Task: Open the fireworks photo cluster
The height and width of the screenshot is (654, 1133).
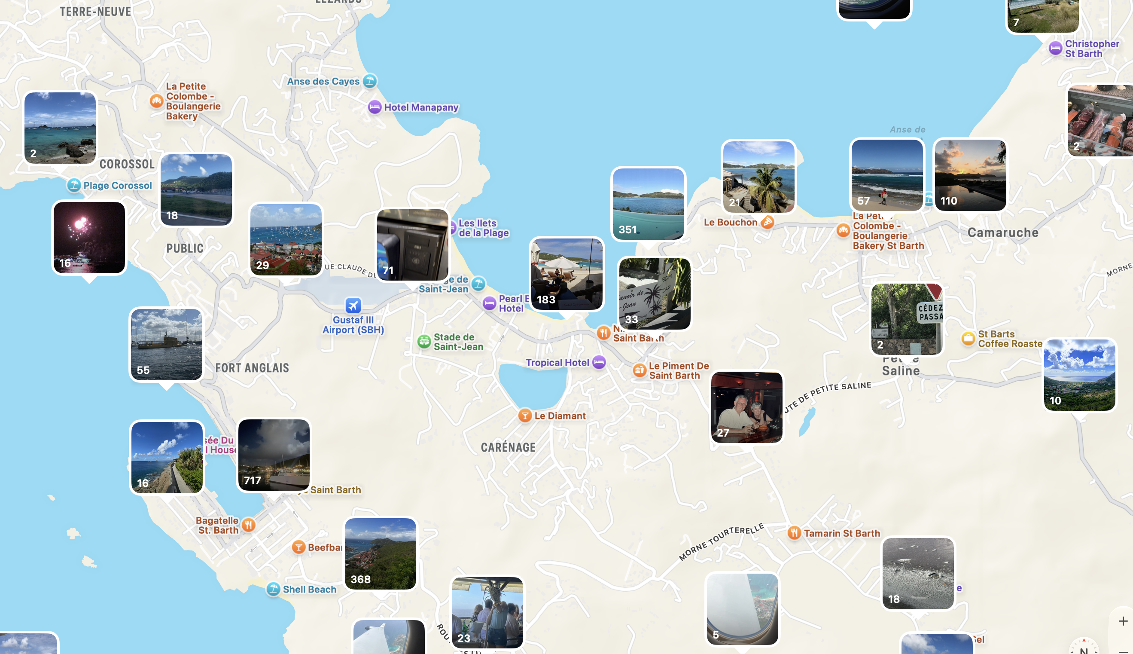Action: click(89, 238)
